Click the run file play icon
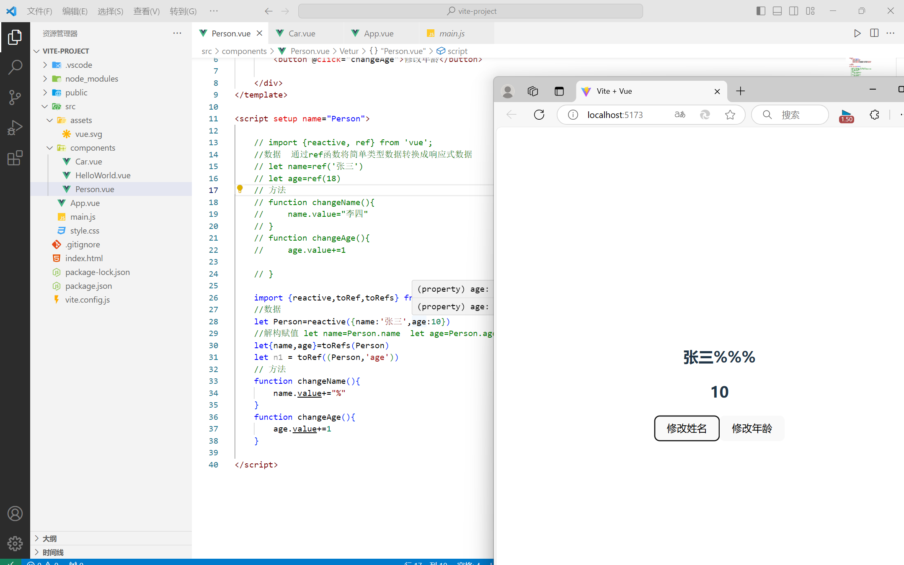The height and width of the screenshot is (565, 904). (x=857, y=33)
